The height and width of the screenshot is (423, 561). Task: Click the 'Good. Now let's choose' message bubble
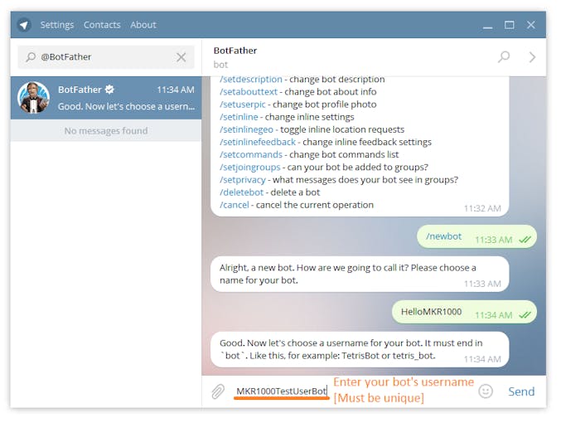click(360, 349)
